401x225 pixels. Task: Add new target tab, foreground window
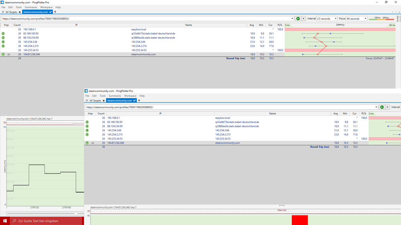click(139, 100)
